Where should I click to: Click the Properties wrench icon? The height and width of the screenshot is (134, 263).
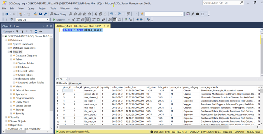coord(193,14)
